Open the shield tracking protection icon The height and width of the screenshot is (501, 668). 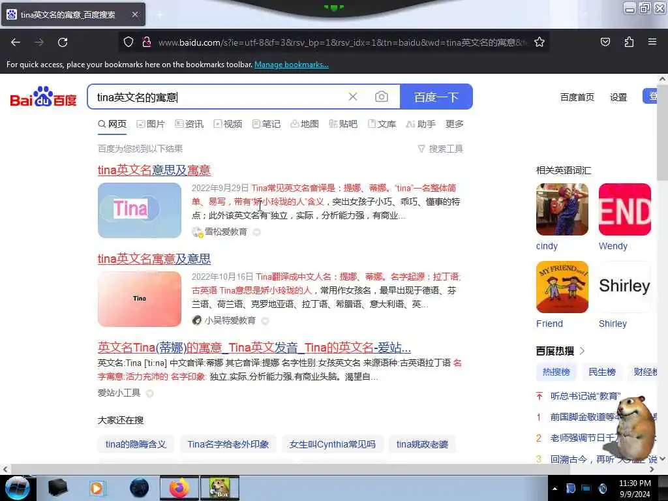pos(129,42)
